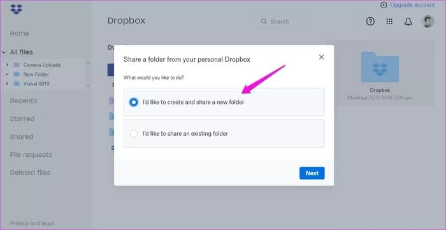Click the Upgrade account link
Screen dimensions: 446x230
[x=412, y=5]
